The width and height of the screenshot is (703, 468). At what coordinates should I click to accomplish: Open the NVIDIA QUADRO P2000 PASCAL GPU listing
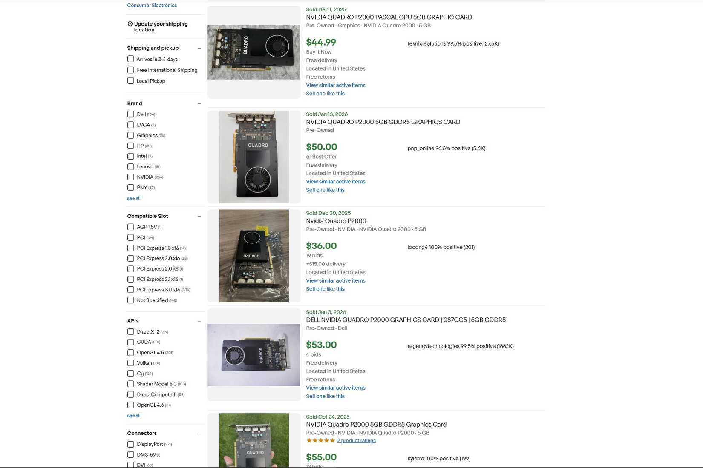tap(389, 17)
